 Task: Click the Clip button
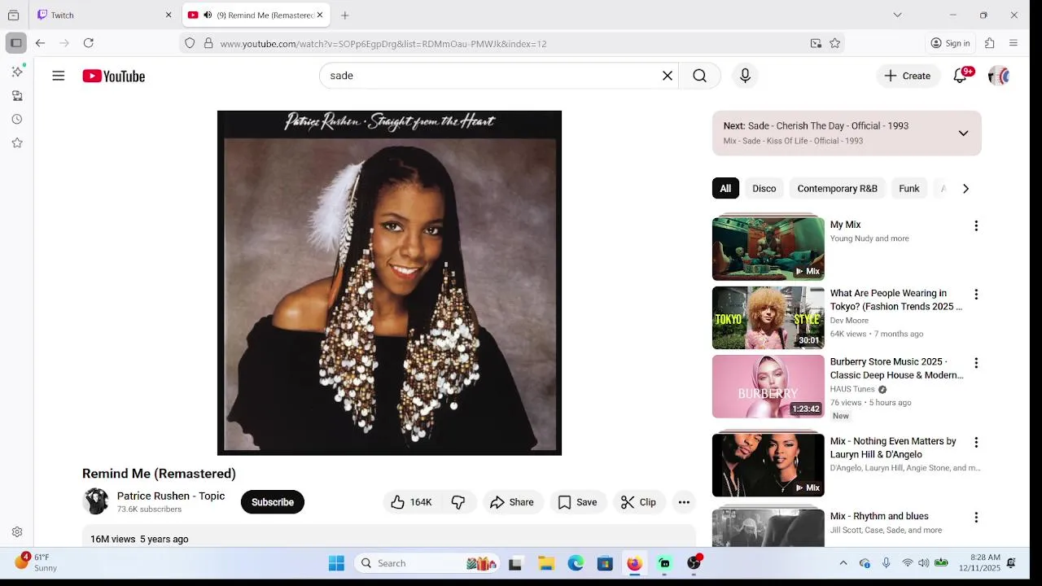(639, 502)
